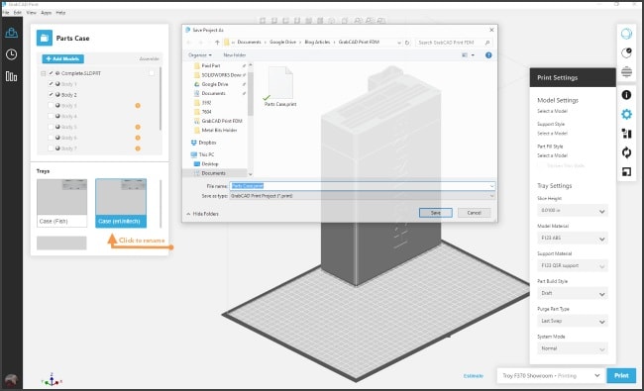Open the Reports bar chart icon in sidebar
644x391 pixels.
[11, 76]
